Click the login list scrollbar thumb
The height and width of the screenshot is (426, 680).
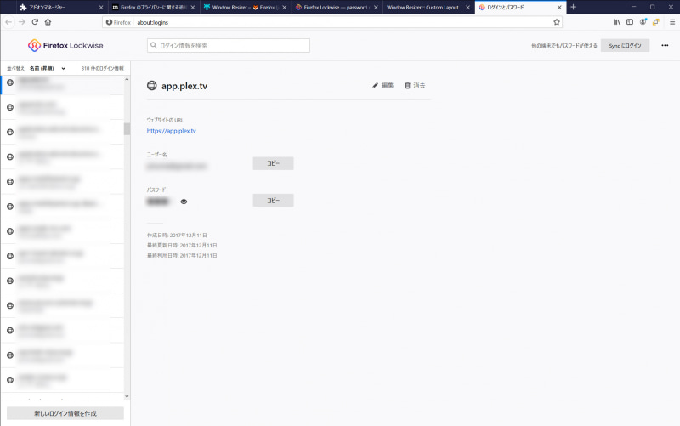(127, 129)
